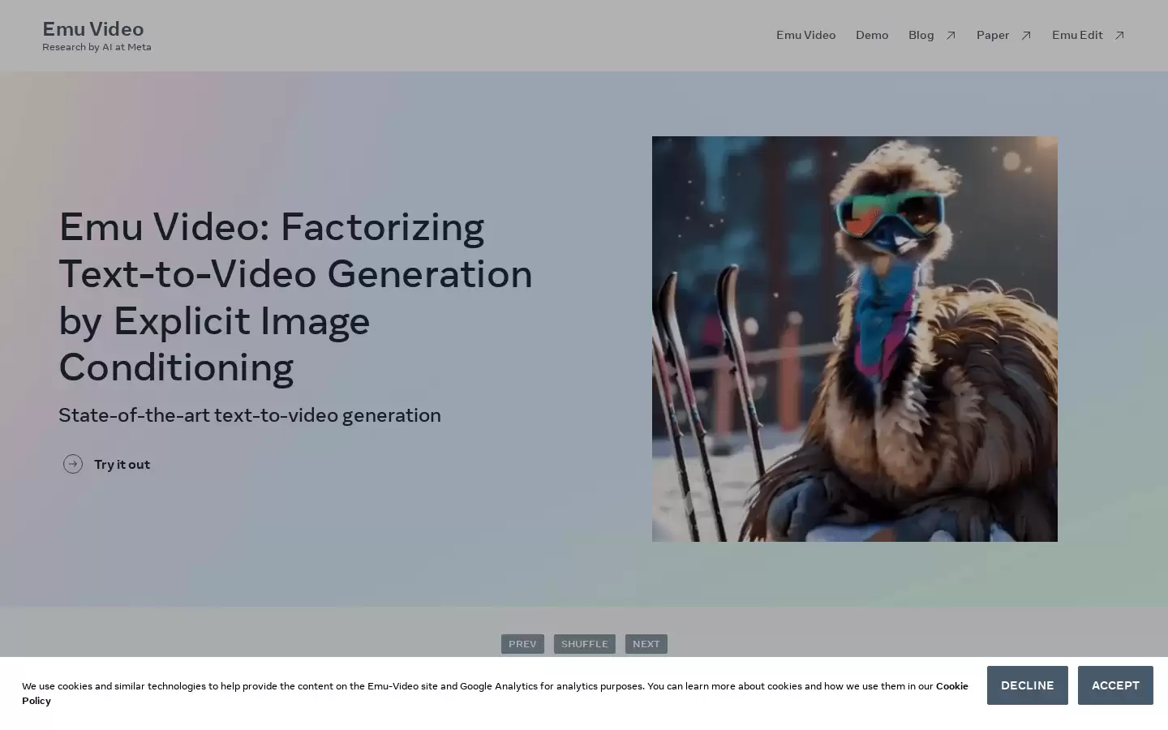This screenshot has width=1168, height=730.
Task: Click the circled arrow icon beside Try it out
Action: click(x=73, y=464)
